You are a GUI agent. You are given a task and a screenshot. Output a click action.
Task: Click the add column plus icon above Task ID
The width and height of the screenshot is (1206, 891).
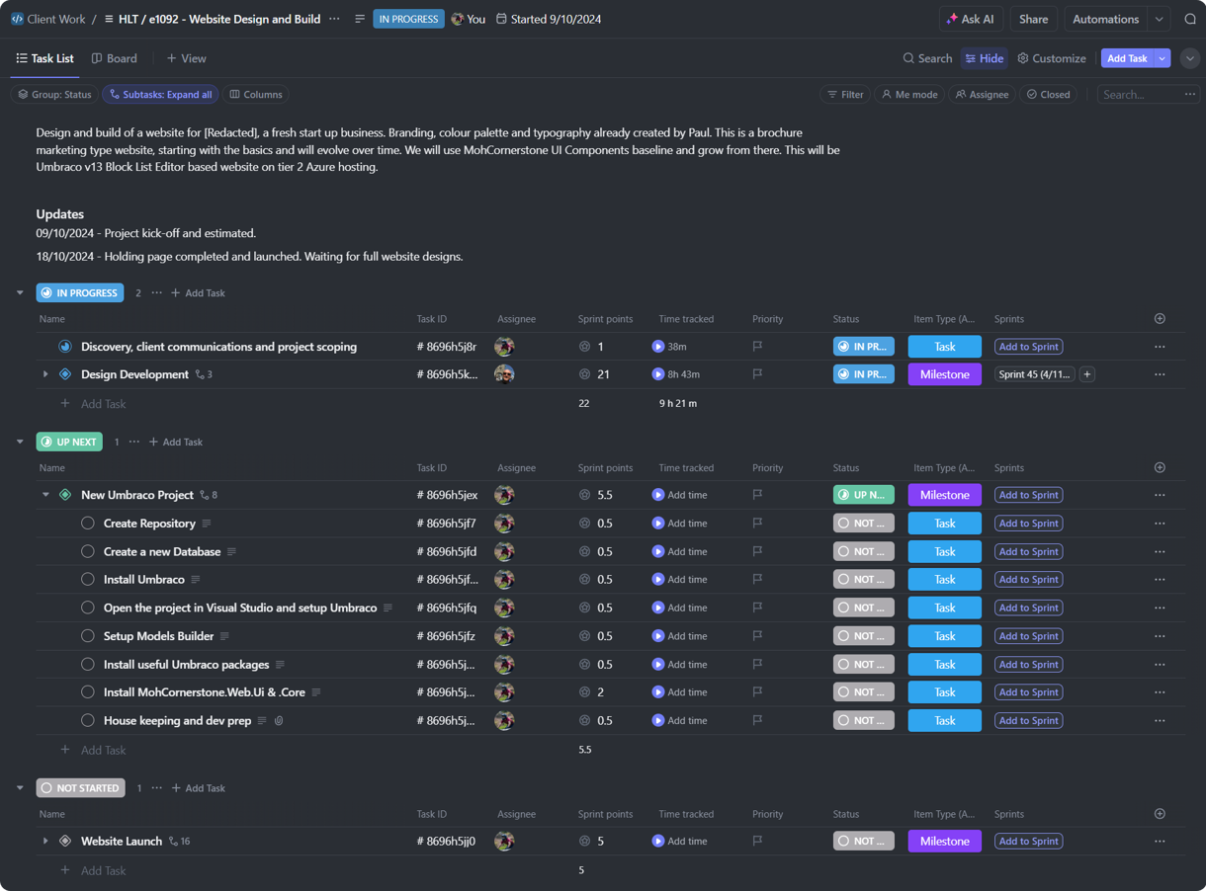tap(1160, 318)
